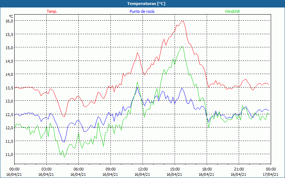Screen dimensions: 285x178
Task: Click the 15:00 time axis label
Action: coord(175,169)
